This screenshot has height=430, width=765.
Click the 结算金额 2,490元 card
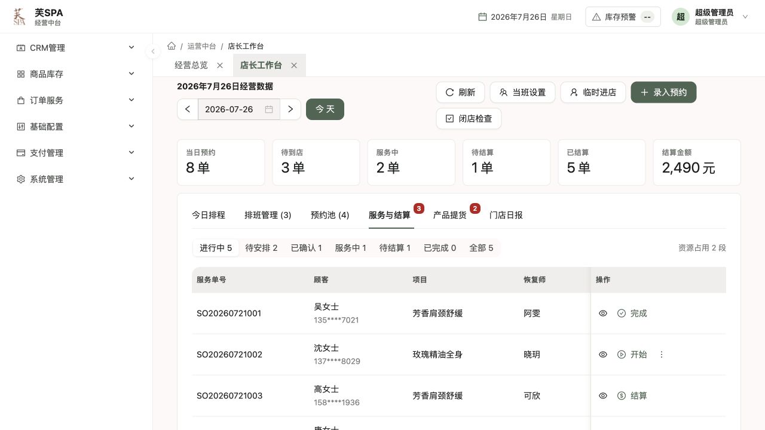(697, 162)
